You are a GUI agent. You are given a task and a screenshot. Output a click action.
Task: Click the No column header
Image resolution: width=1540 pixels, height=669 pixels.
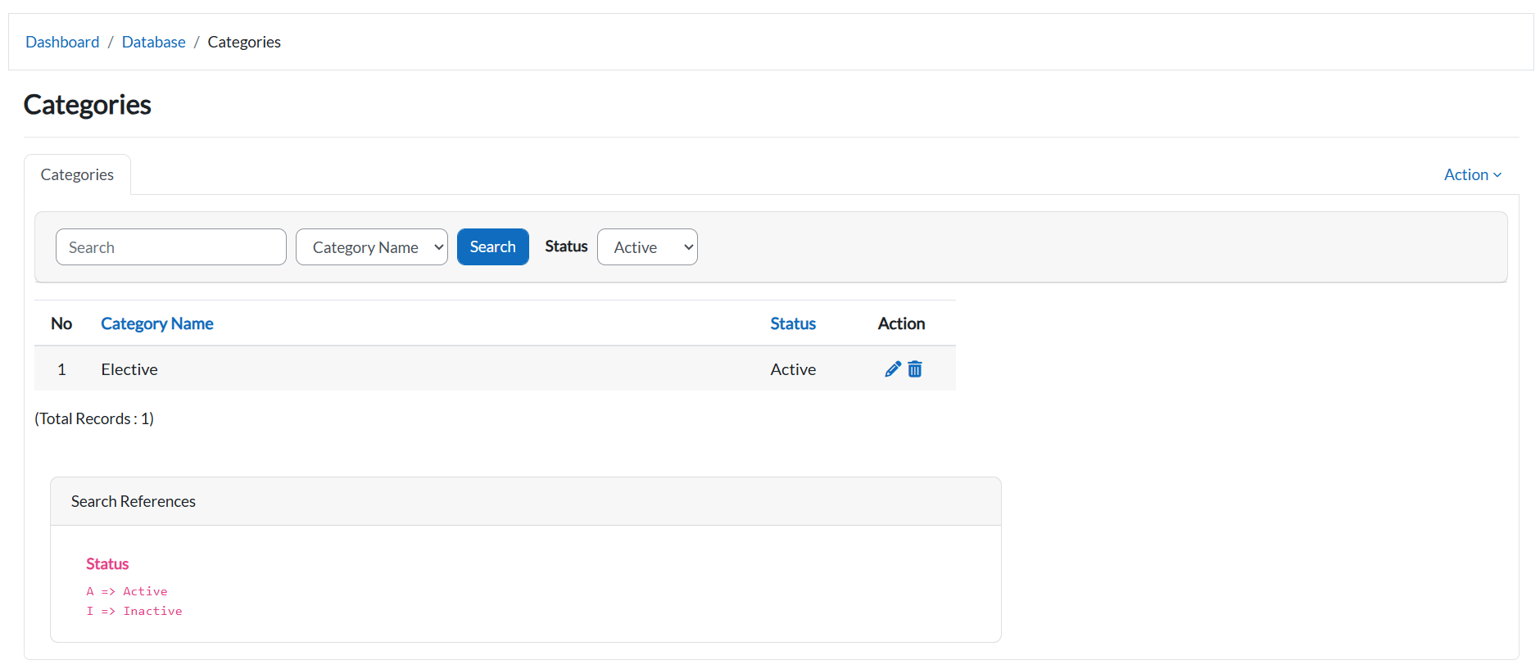61,323
